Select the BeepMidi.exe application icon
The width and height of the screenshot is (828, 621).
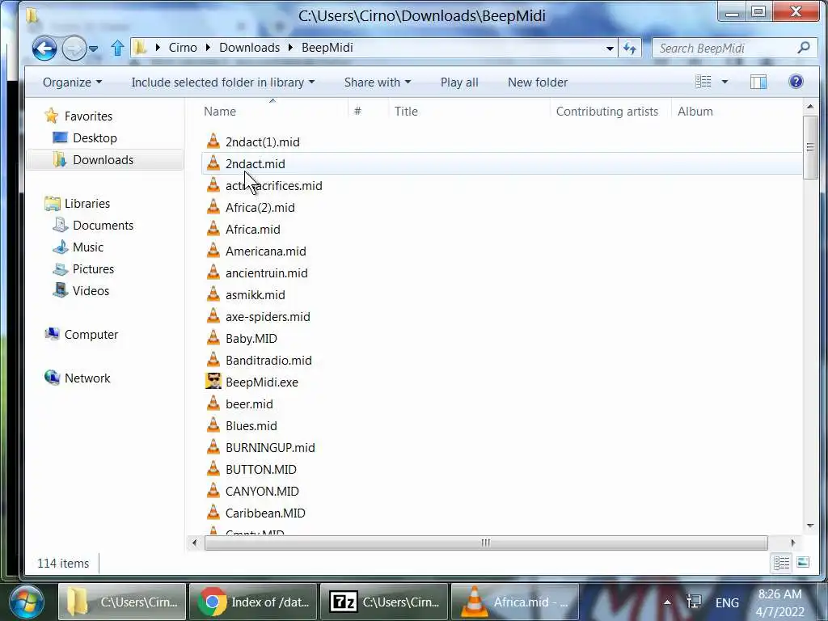(213, 382)
